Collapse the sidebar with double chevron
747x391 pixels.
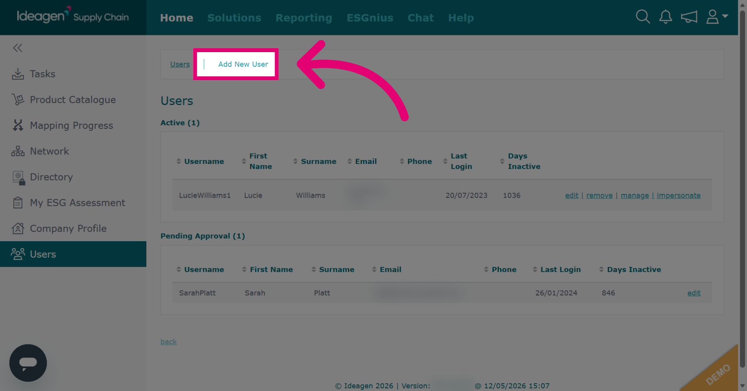coord(18,48)
